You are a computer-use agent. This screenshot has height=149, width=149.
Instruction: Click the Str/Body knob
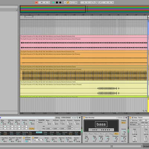[68, 140]
